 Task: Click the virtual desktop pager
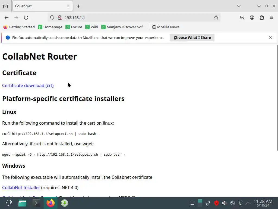click(x=200, y=203)
